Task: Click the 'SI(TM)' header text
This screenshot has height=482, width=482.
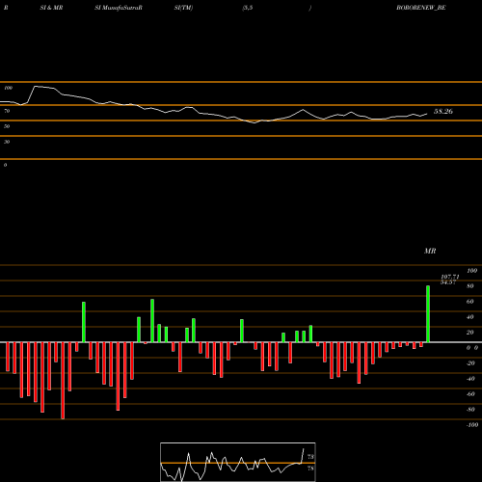Action: [183, 8]
